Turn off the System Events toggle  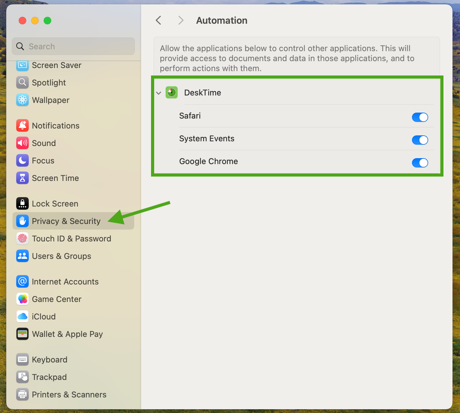420,140
